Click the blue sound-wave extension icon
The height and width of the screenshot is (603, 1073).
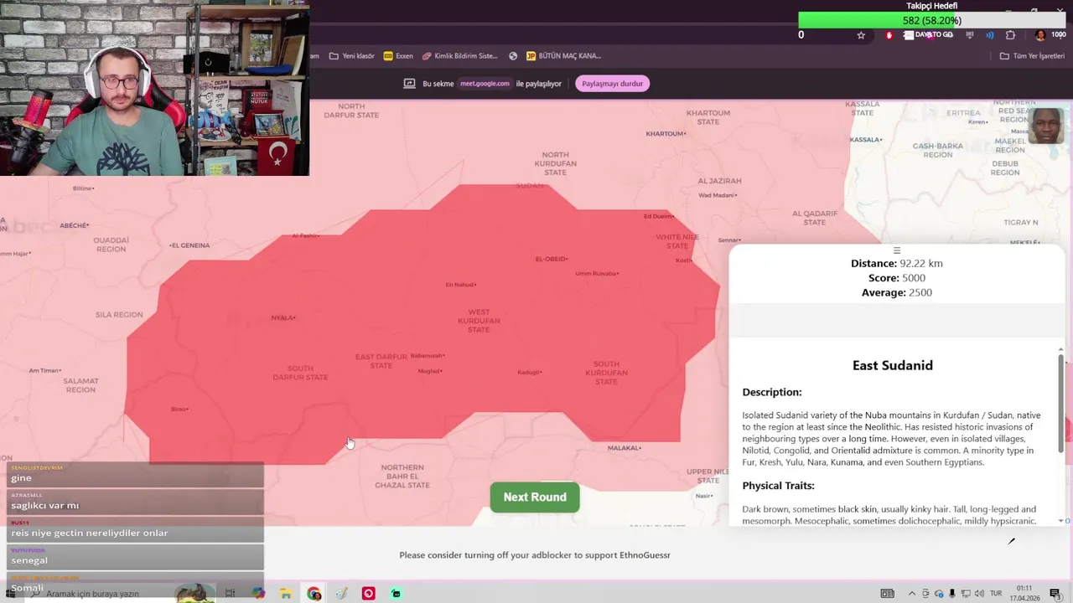[x=990, y=35]
